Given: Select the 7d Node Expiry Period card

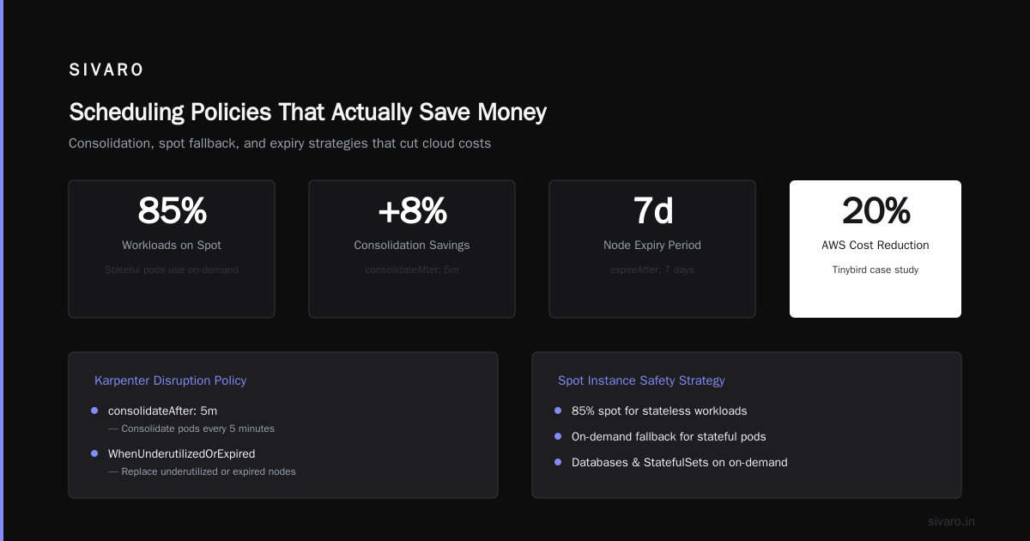Looking at the screenshot, I should (652, 249).
